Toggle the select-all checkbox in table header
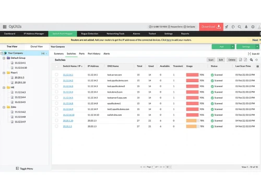 (56, 66)
